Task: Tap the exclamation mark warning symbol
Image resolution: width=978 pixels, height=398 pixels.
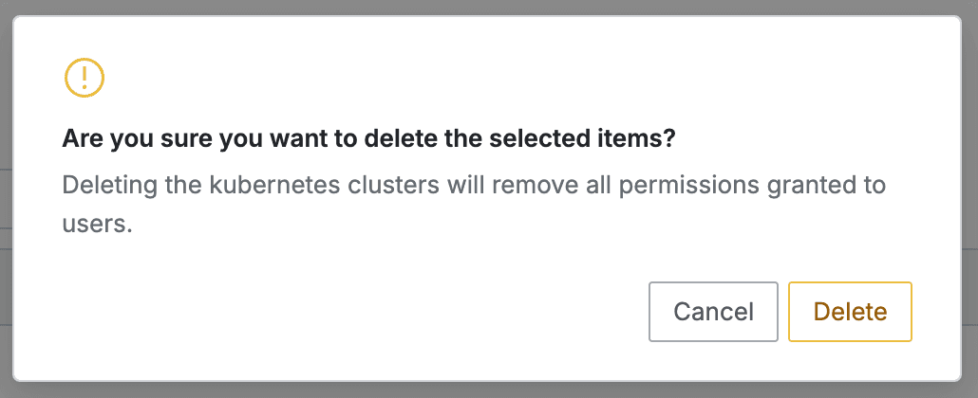Action: click(x=84, y=77)
